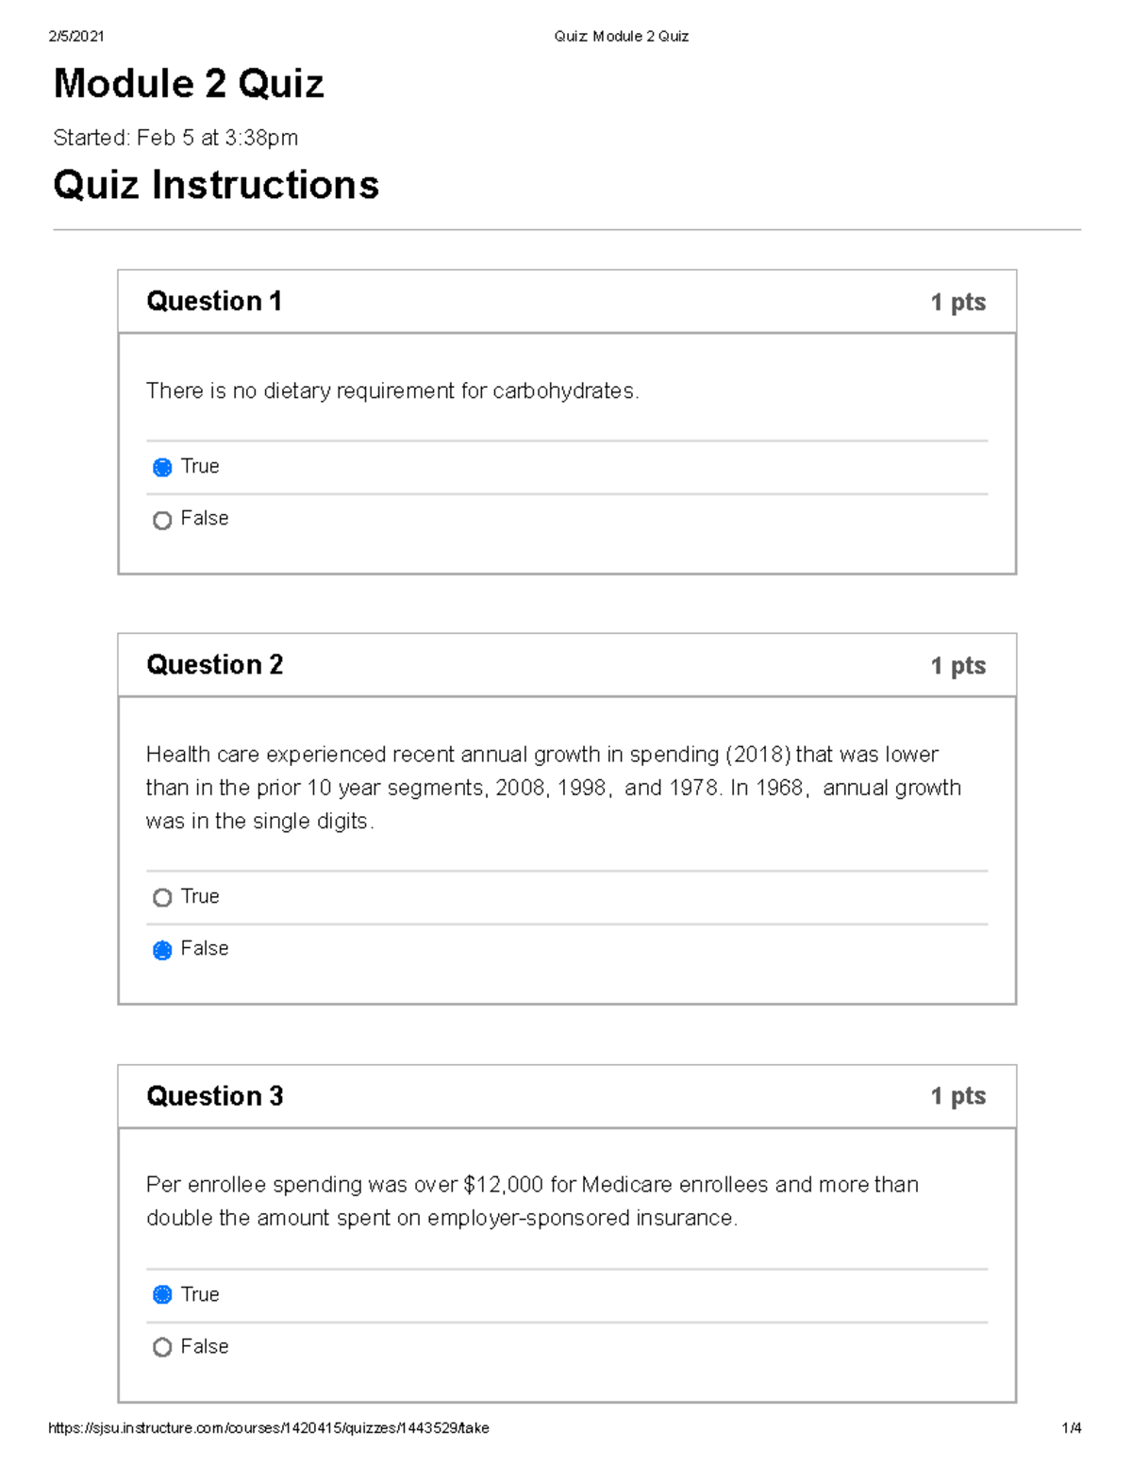The height and width of the screenshot is (1465, 1132).
Task: Click the Started Feb 5 timestamp text
Action: click(175, 138)
